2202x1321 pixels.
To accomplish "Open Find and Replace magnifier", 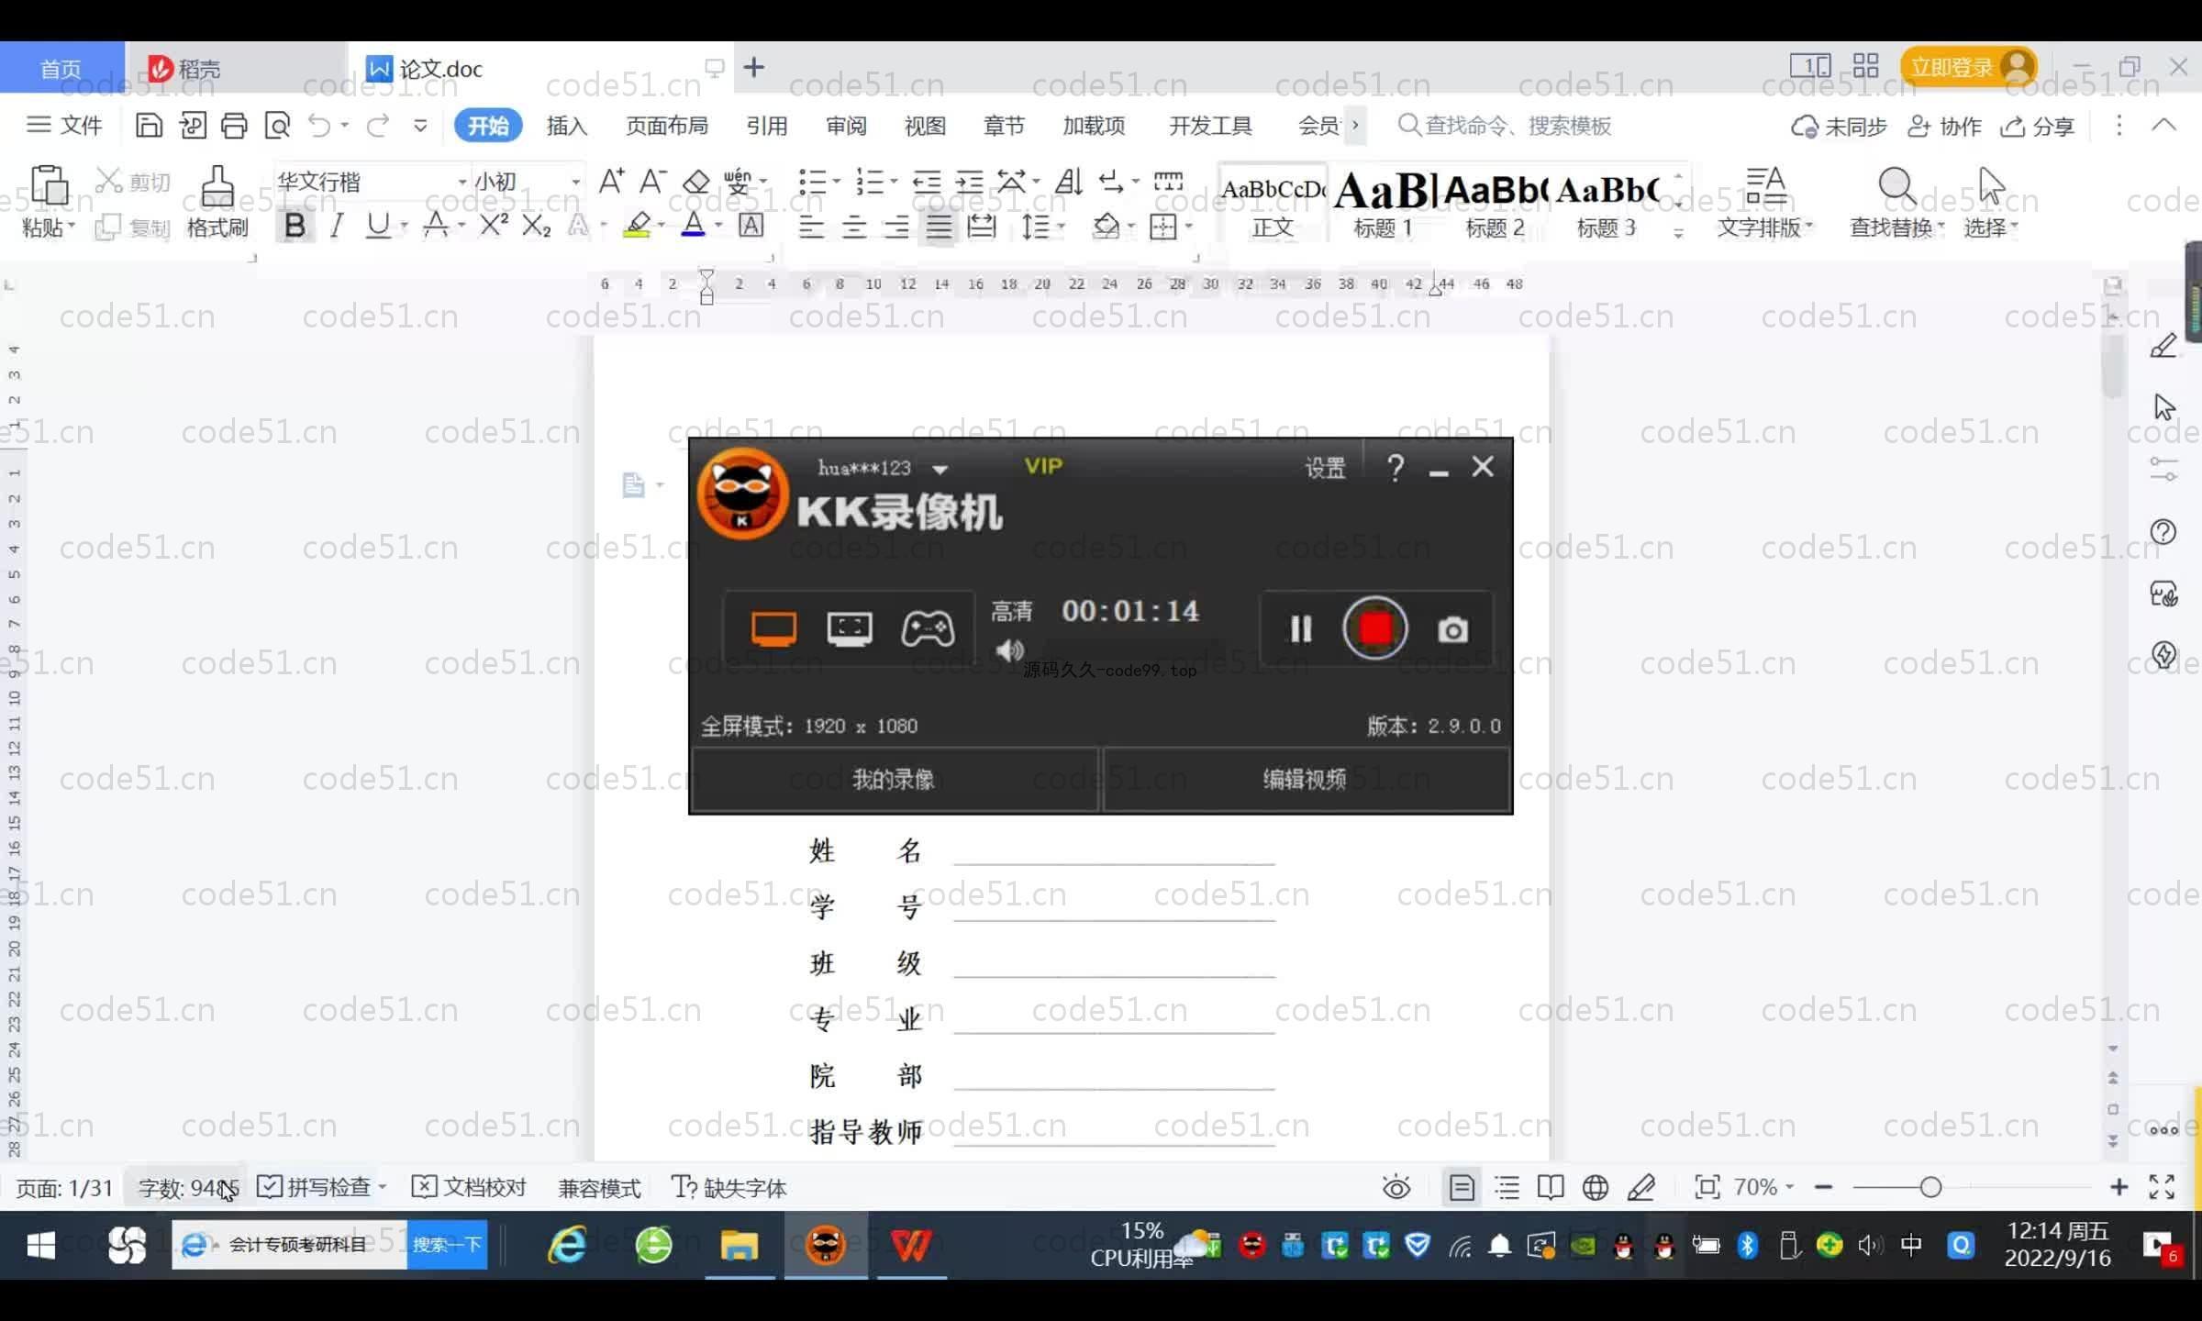I will [1896, 186].
